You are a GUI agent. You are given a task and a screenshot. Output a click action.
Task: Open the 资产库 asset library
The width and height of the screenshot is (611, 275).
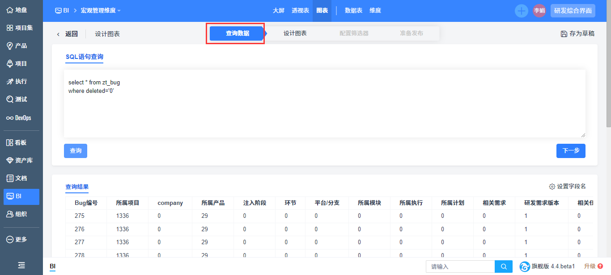[20, 160]
